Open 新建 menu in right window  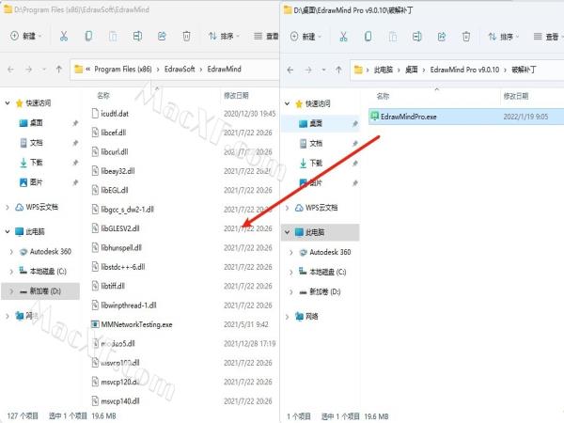pos(305,37)
